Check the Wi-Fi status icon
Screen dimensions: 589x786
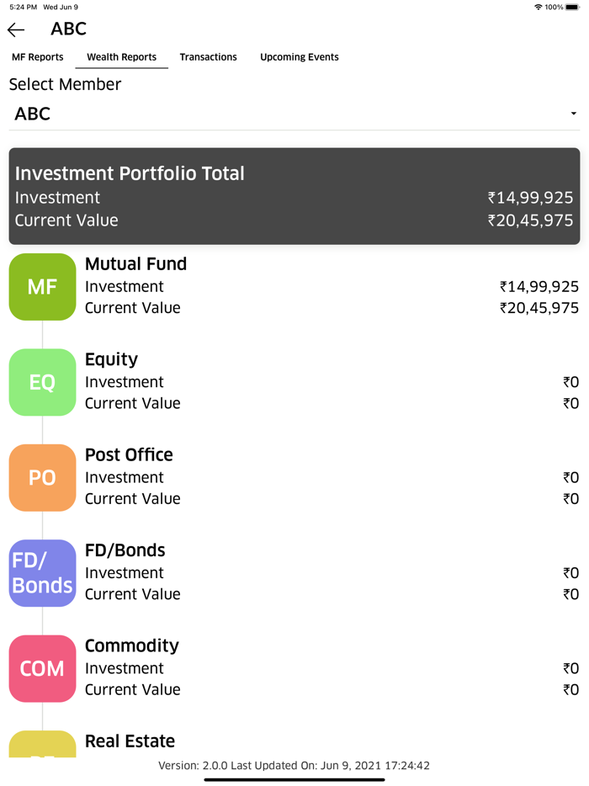539,7
